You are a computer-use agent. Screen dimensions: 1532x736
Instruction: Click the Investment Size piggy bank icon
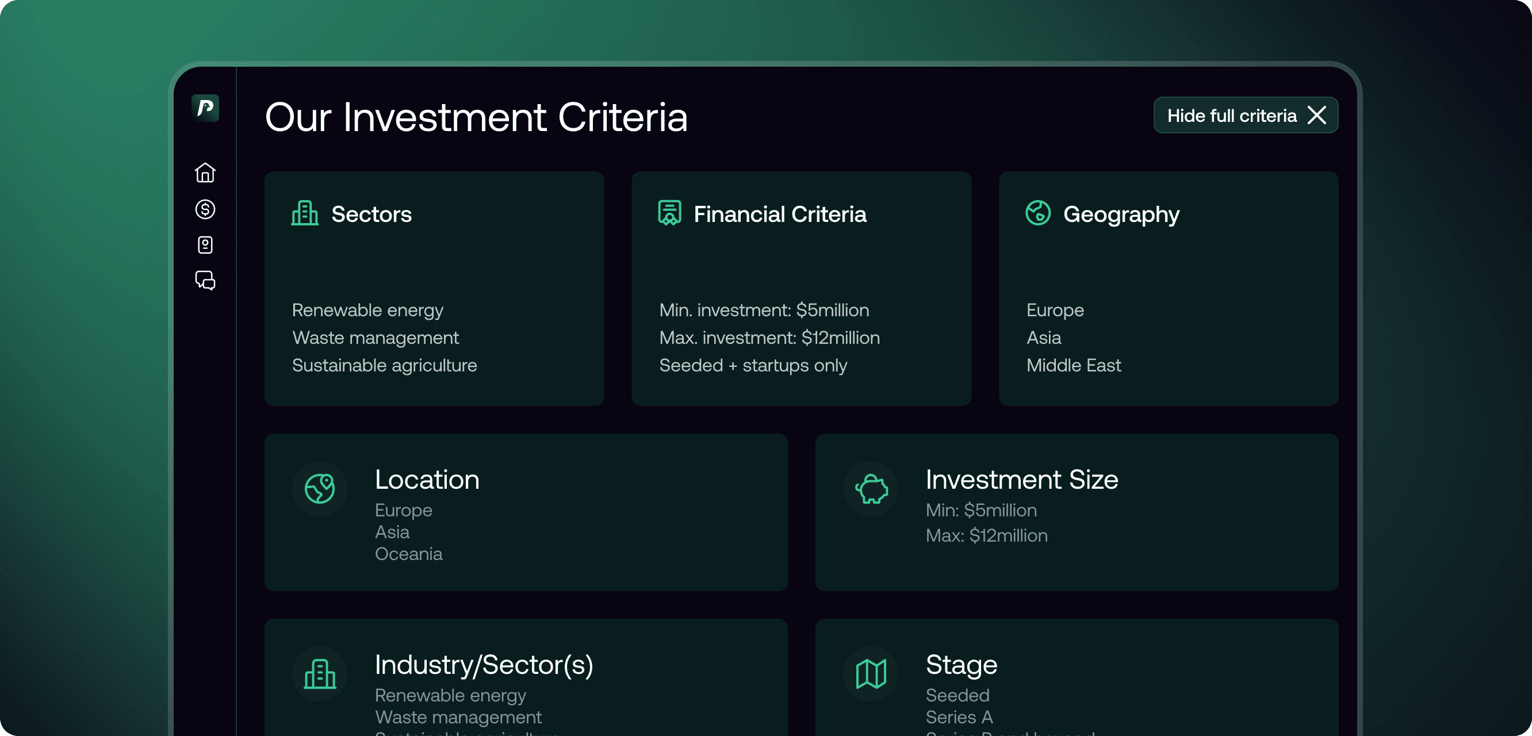tap(871, 489)
